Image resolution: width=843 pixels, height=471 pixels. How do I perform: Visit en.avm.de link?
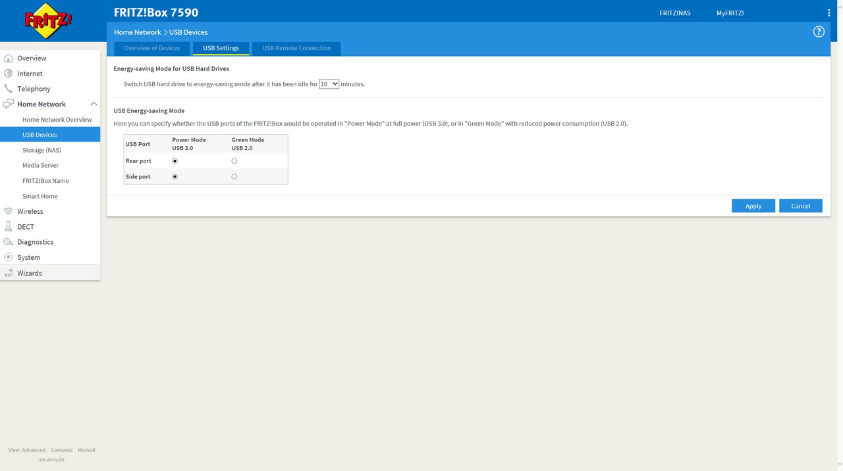pos(52,459)
